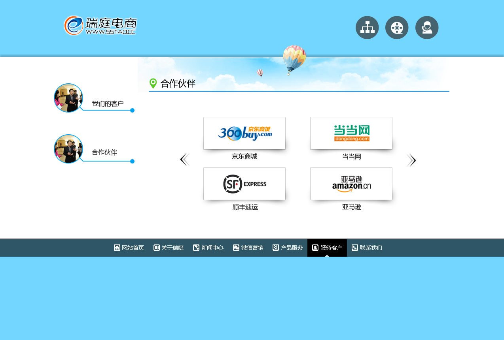Screen dimensions: 504x340
Task: Click the person icon beside 服务客户
Action: pos(315,248)
